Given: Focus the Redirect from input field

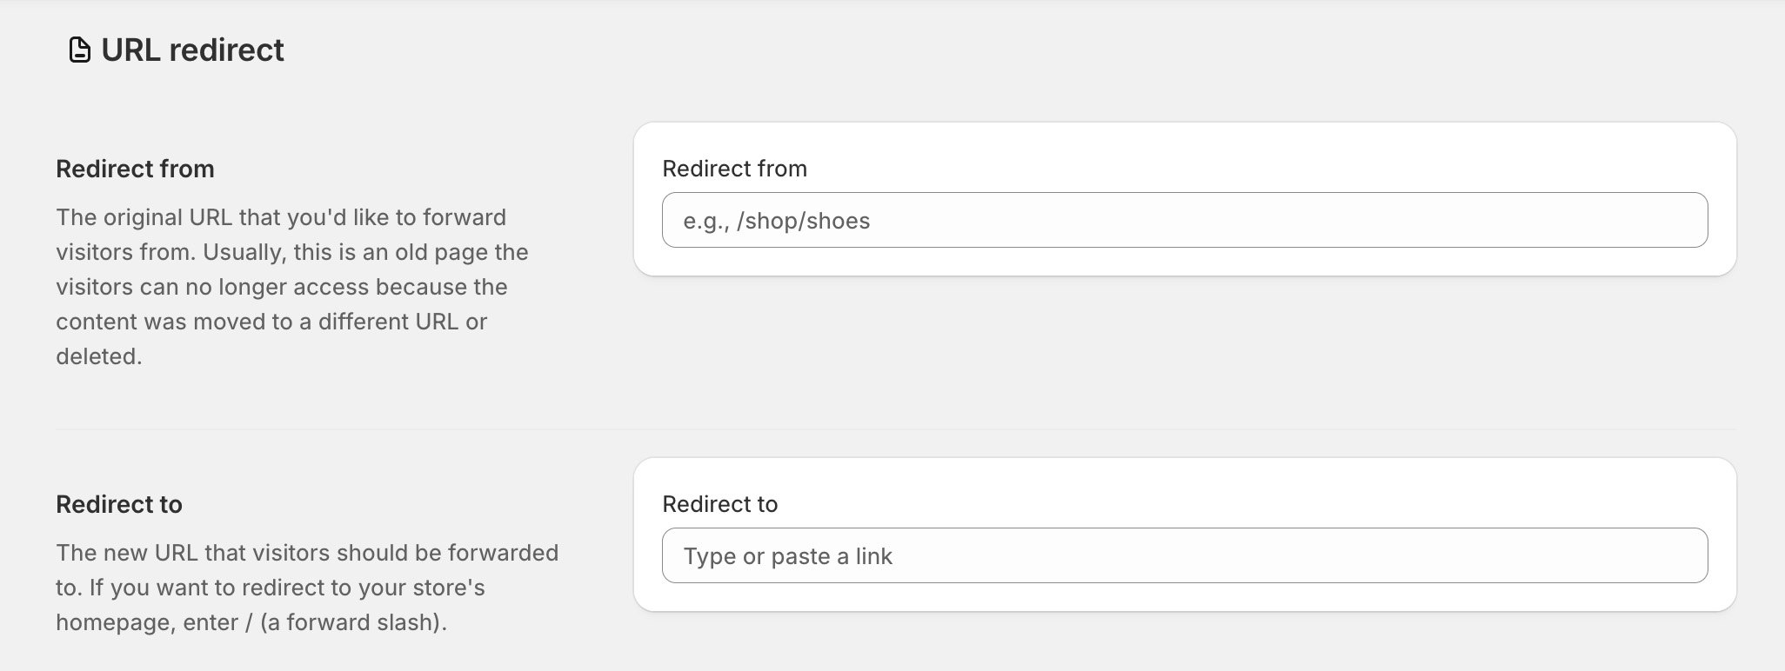Looking at the screenshot, I should [1185, 220].
